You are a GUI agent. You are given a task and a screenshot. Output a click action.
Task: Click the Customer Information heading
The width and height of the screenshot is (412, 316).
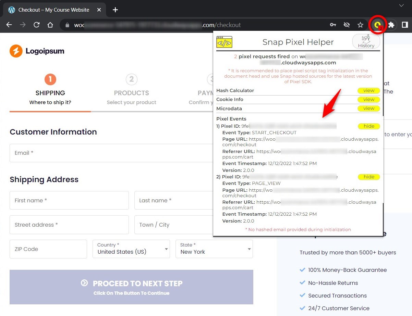[53, 132]
